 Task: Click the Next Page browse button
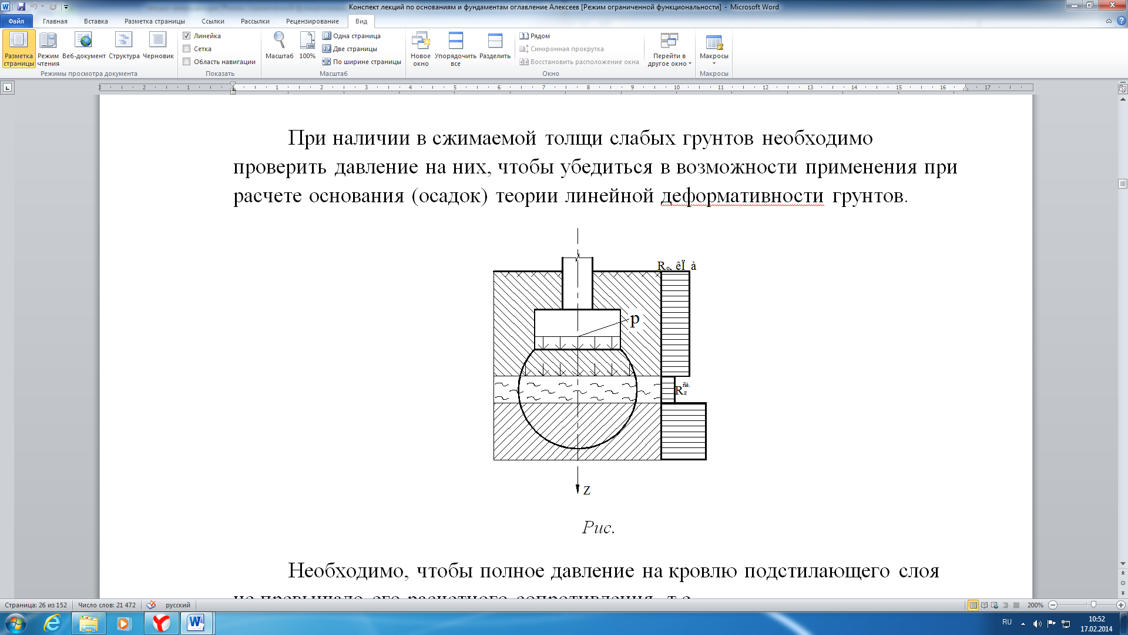coord(1122,593)
